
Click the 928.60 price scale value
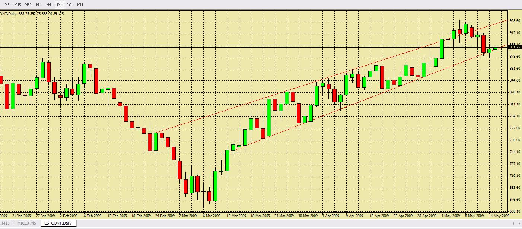click(x=515, y=21)
